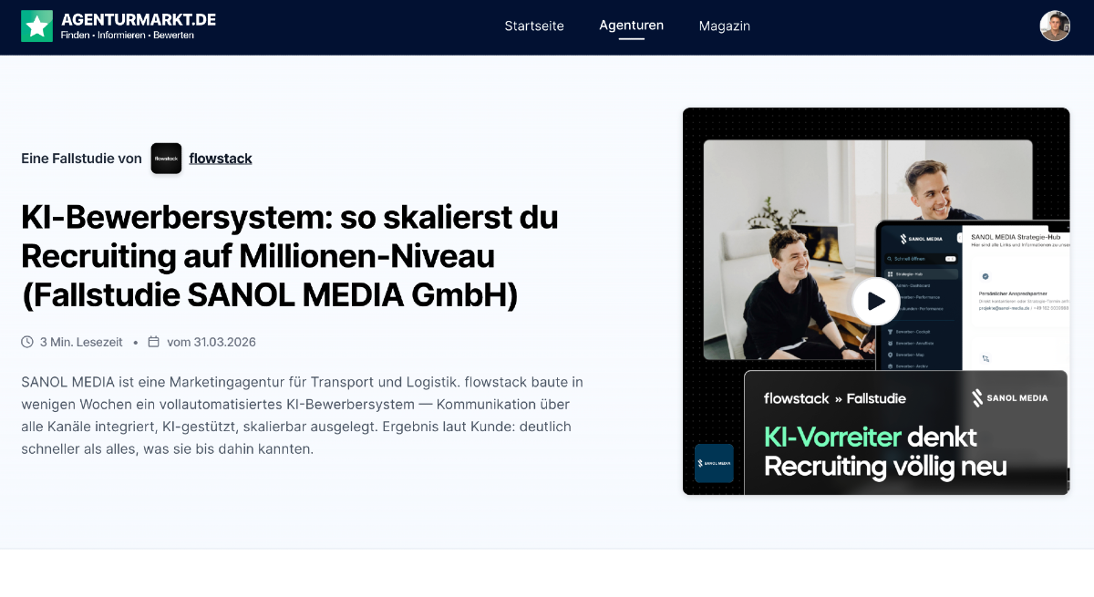This screenshot has height=597, width=1094.
Task: Click the date 'vom 31.03.2026'
Action: 212,342
